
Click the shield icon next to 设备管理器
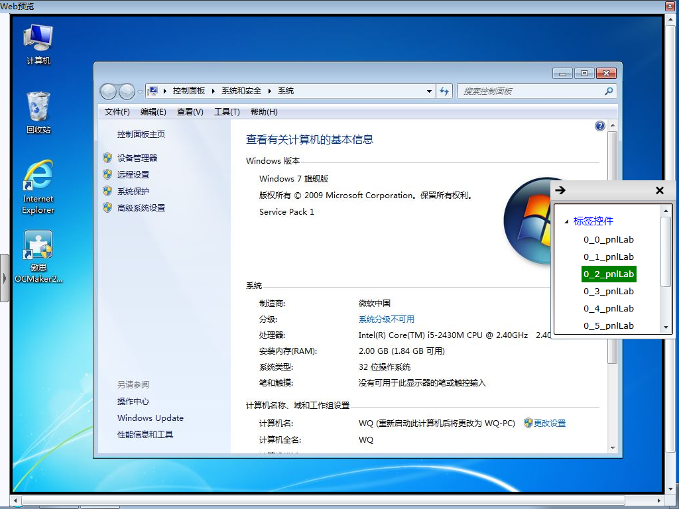[x=107, y=158]
